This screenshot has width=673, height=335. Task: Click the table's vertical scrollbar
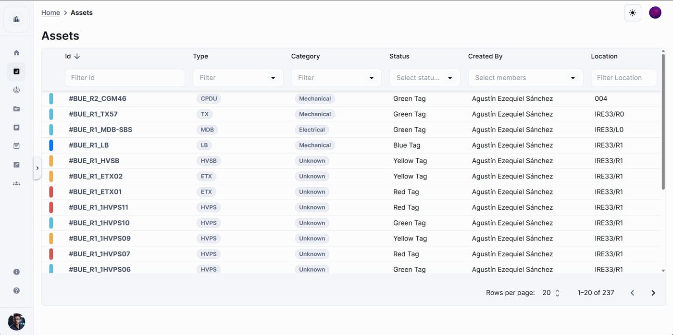pyautogui.click(x=663, y=121)
